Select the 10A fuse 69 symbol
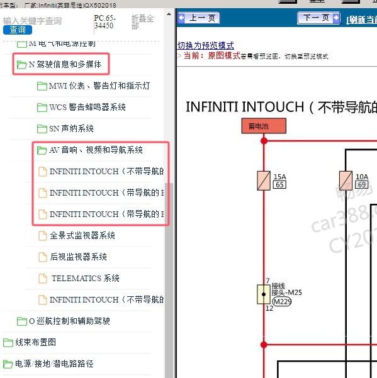Image resolution: width=377 pixels, height=378 pixels. tap(346, 181)
